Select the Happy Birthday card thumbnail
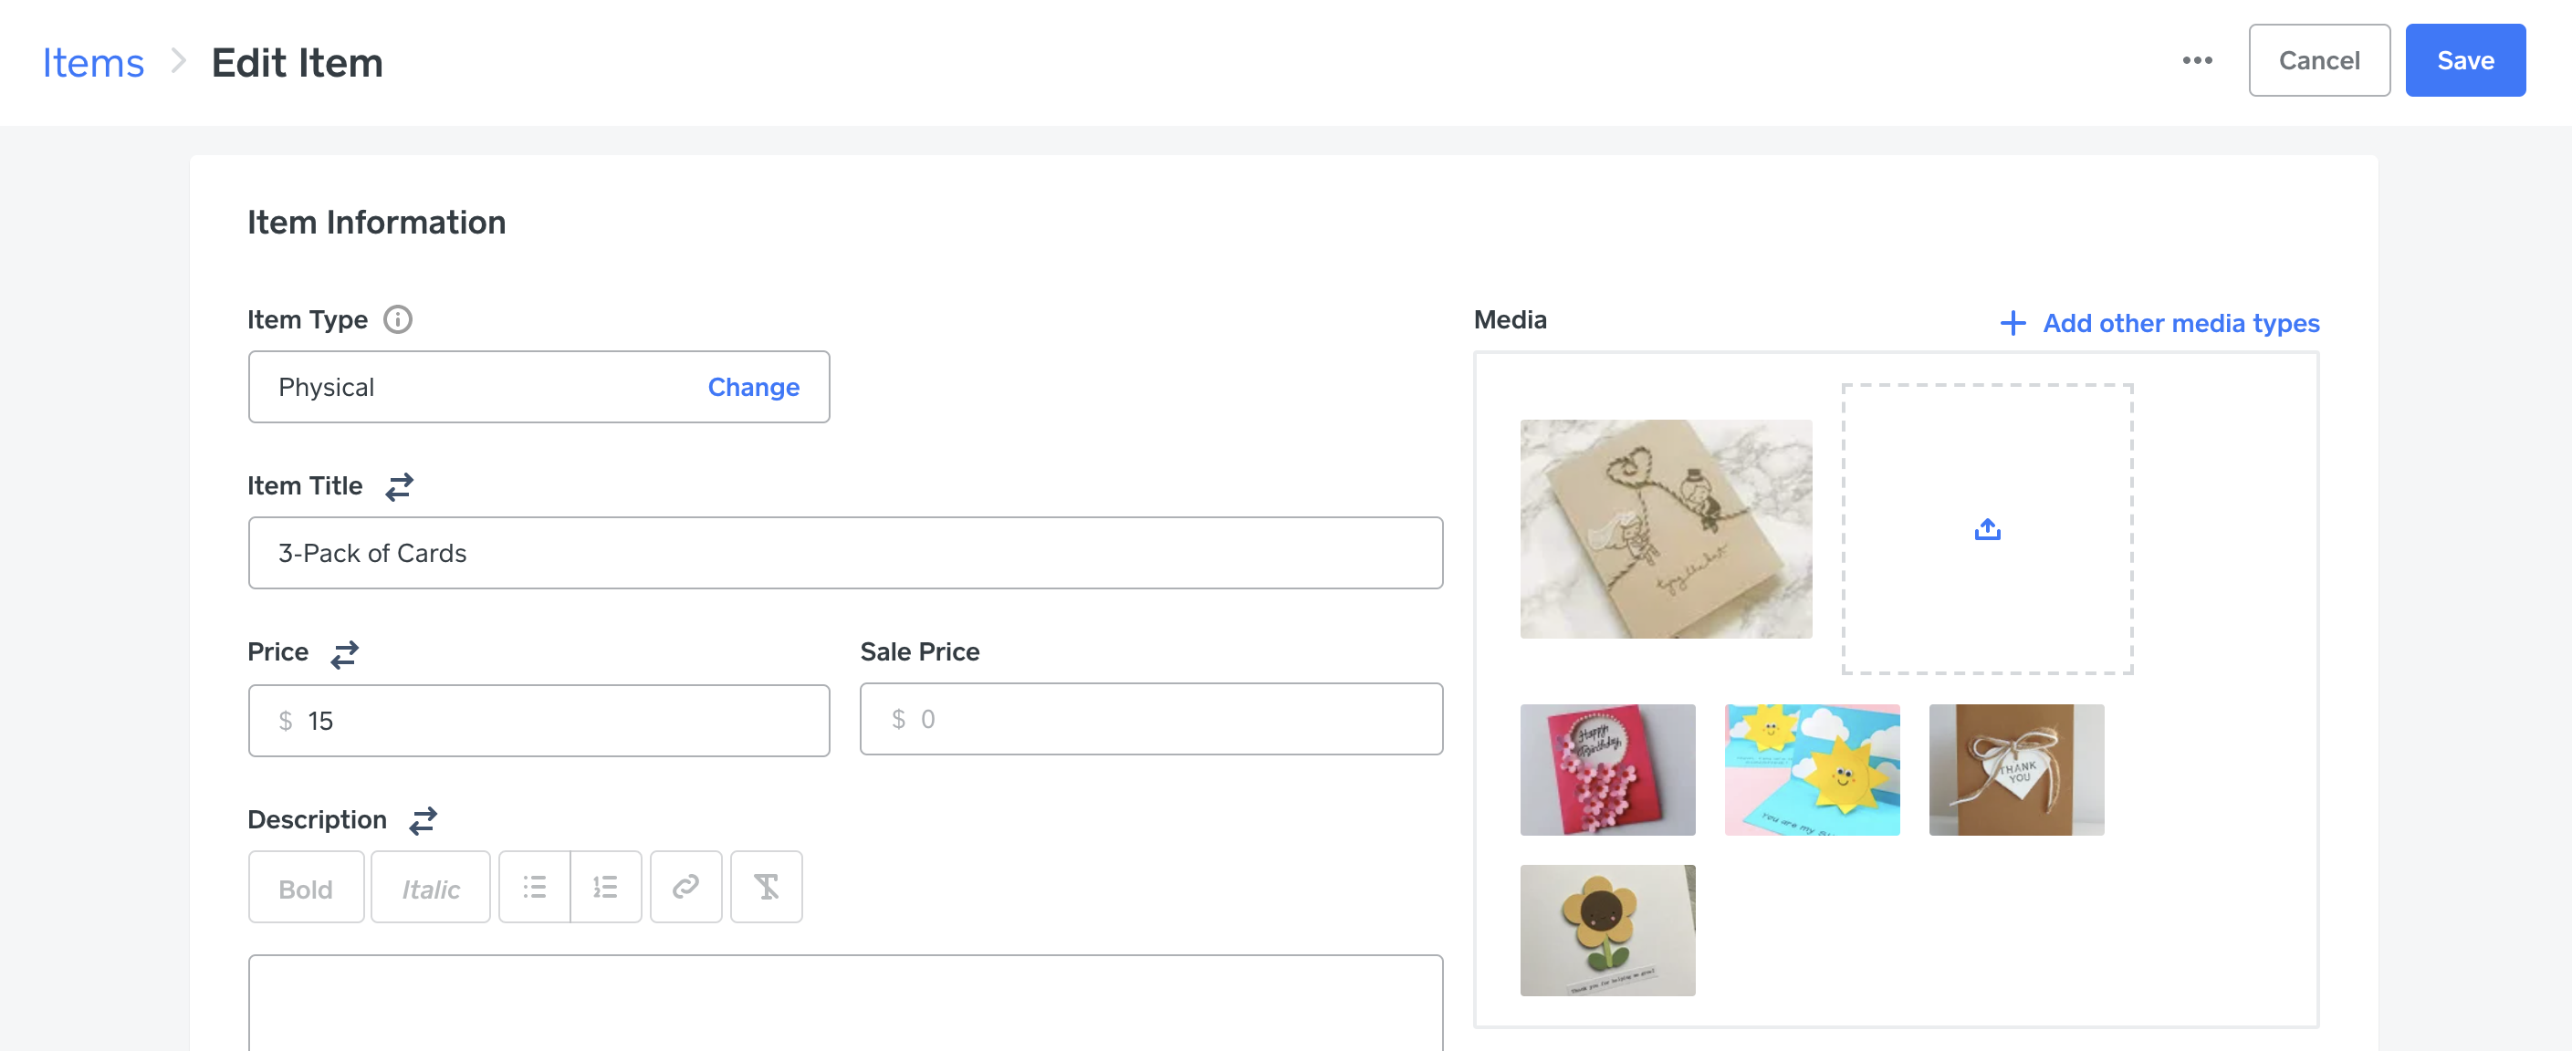This screenshot has height=1051, width=2572. pyautogui.click(x=1607, y=769)
